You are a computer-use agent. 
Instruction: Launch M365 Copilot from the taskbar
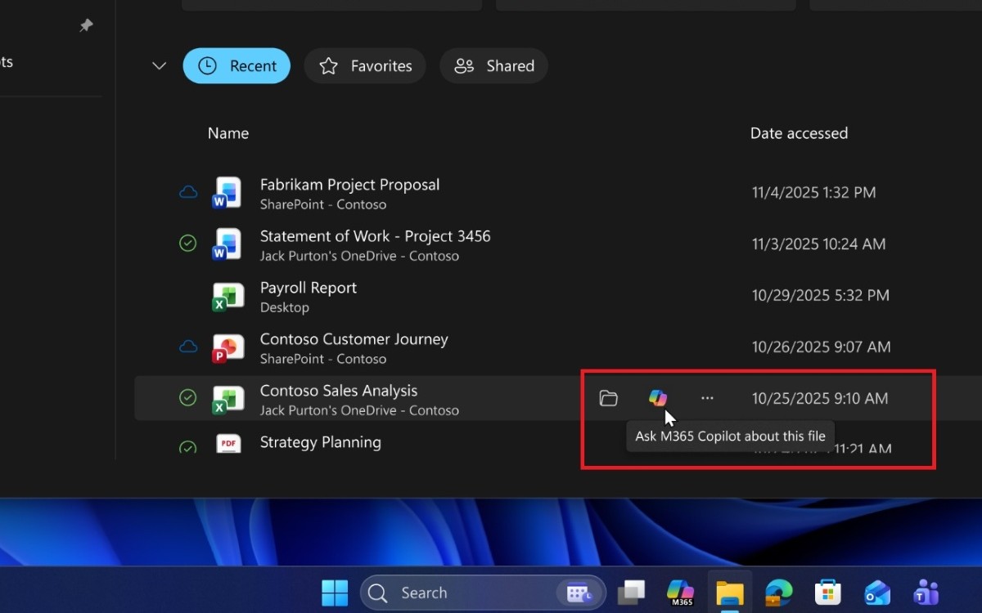680,592
